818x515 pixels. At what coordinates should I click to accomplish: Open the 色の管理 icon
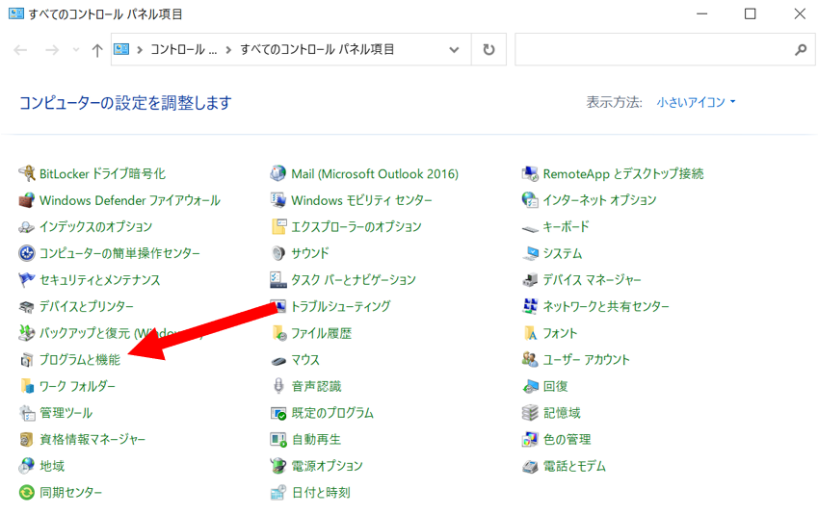(x=530, y=439)
